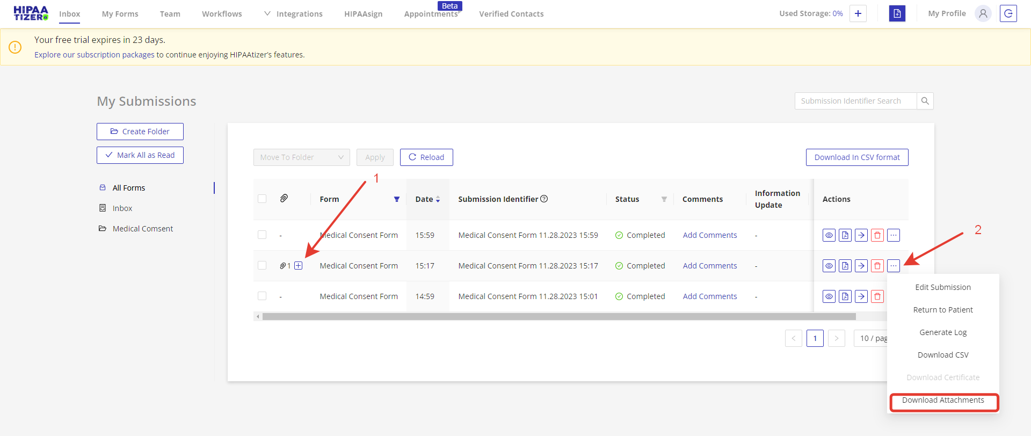Click the Create Folder button
Viewport: 1031px width, 436px height.
[x=140, y=132]
